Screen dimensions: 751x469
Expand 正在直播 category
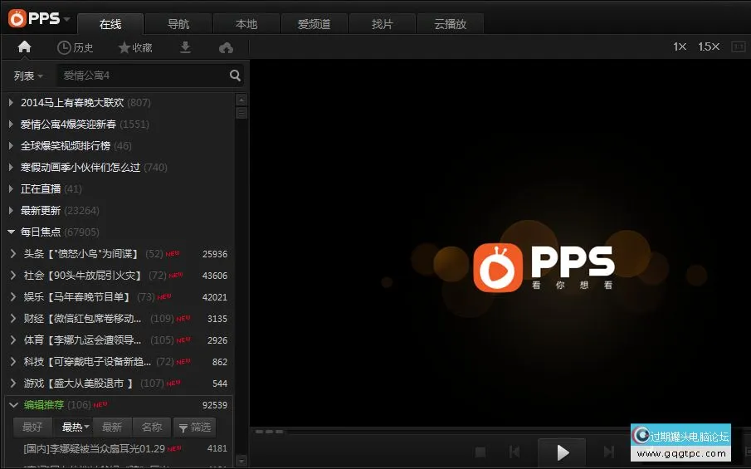tap(11, 188)
